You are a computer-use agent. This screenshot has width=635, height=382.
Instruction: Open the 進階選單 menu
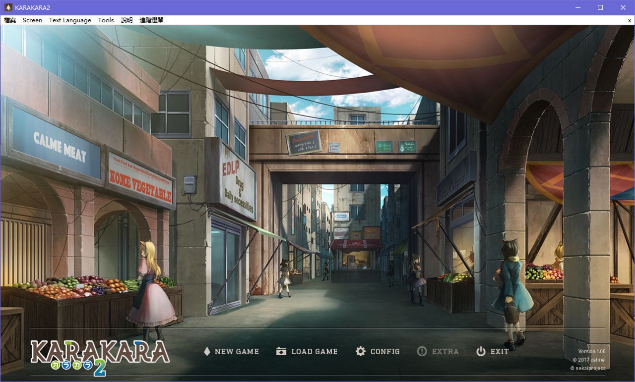pyautogui.click(x=151, y=20)
